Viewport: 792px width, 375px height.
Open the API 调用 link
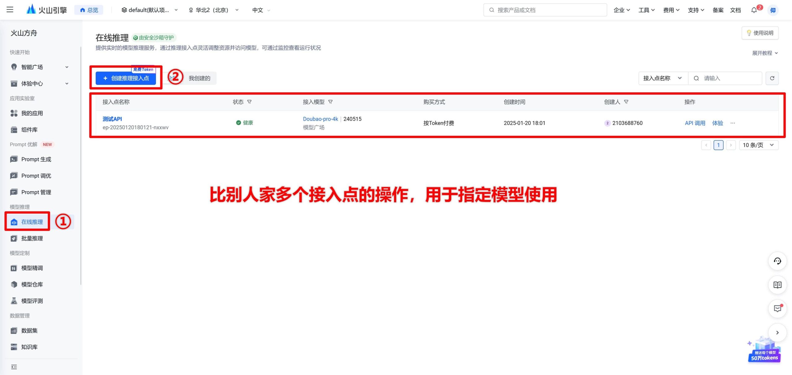[695, 123]
